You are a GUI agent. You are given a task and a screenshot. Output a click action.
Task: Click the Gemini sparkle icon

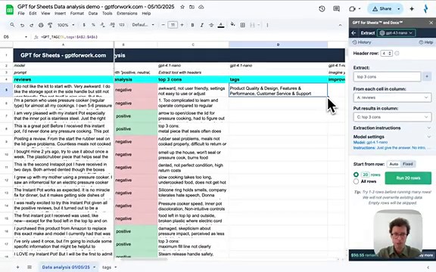[x=412, y=9]
